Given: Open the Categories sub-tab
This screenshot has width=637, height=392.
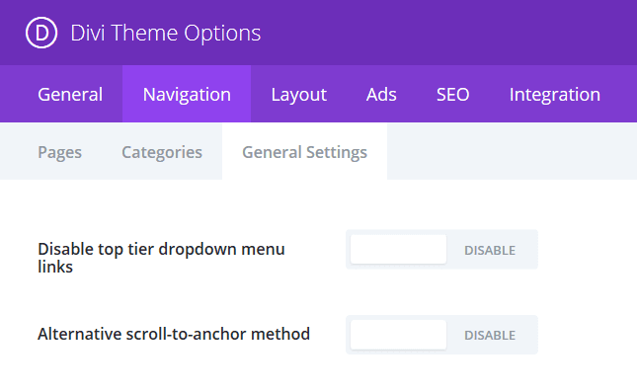Looking at the screenshot, I should click(x=162, y=152).
